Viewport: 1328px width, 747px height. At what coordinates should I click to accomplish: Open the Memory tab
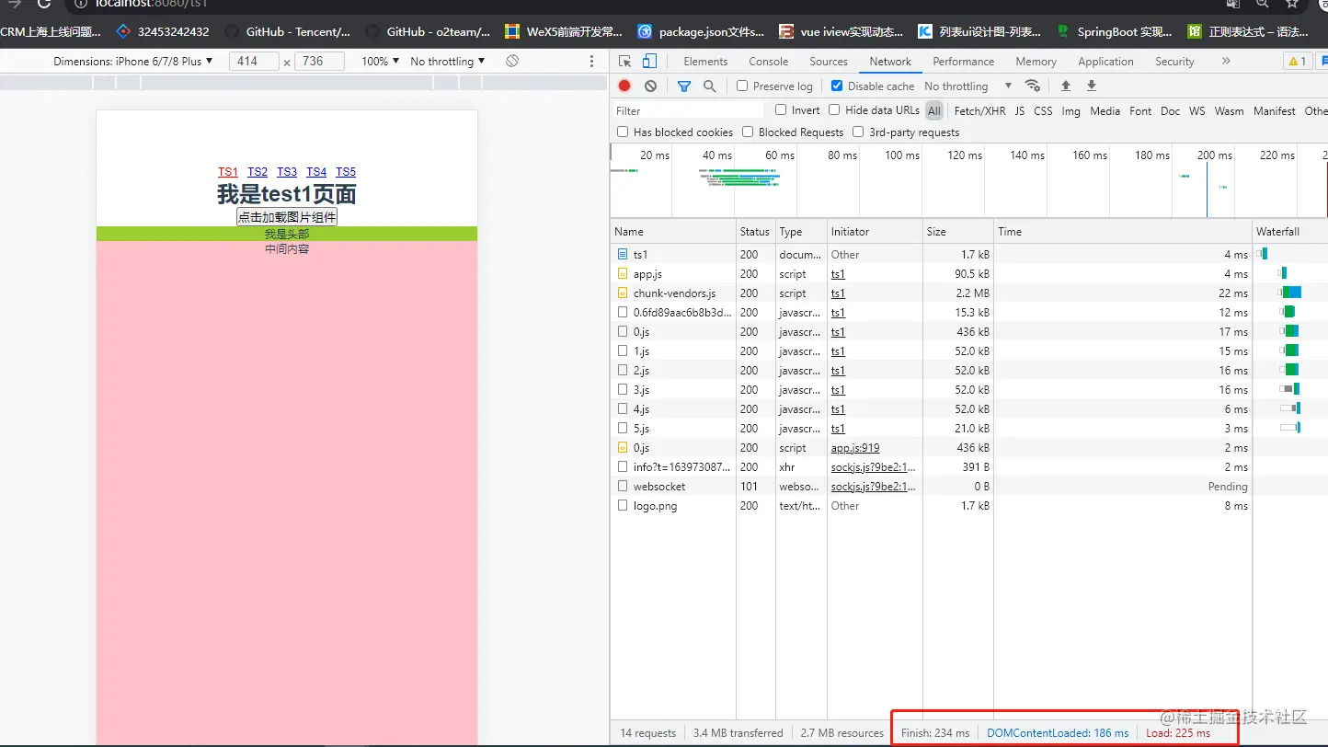[1036, 62]
